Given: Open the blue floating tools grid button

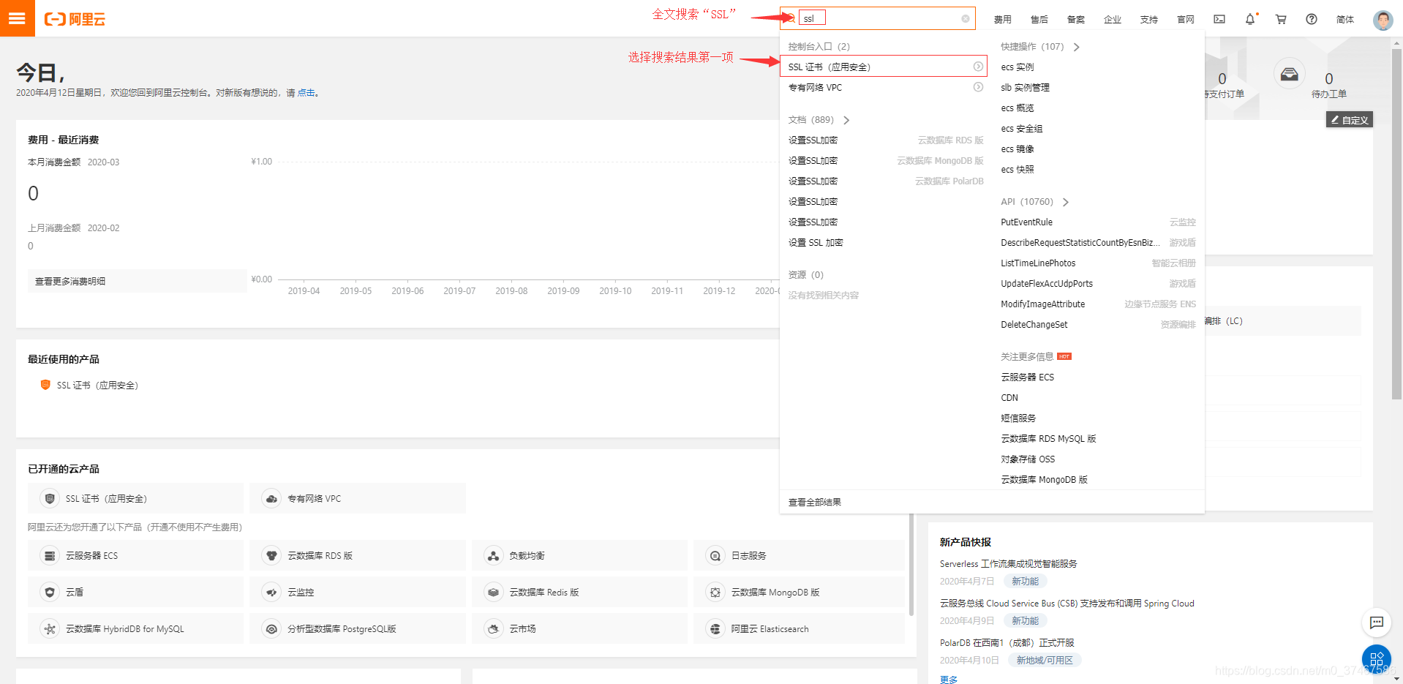Looking at the screenshot, I should (x=1377, y=659).
